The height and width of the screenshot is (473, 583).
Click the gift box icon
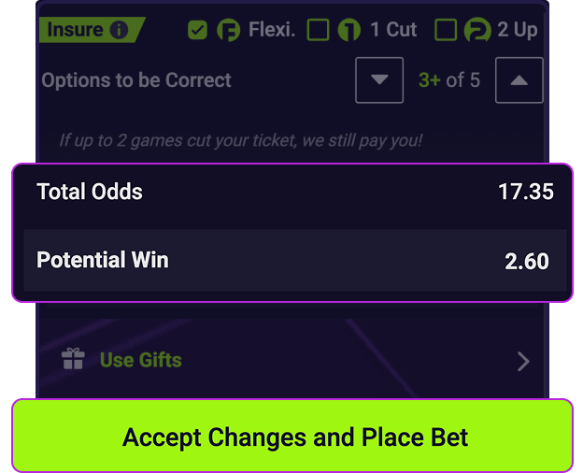[x=73, y=360]
